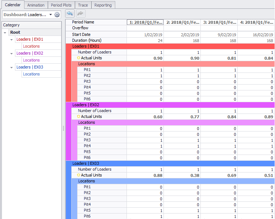The width and height of the screenshot is (275, 219).
Task: Go to the Reporting tab
Action: 103,5
